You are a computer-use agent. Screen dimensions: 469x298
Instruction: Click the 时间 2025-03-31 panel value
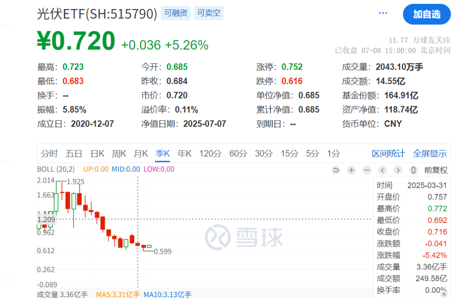pyautogui.click(x=427, y=185)
